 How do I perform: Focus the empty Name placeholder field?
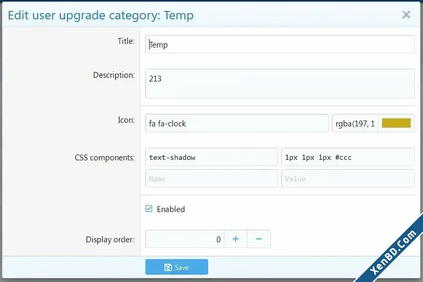(x=211, y=178)
